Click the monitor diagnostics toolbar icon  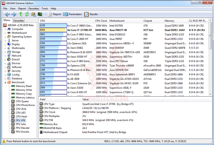click(40, 14)
